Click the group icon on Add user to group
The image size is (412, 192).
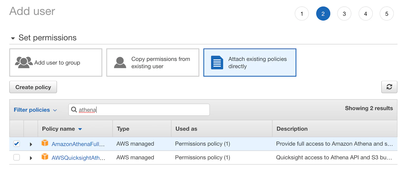24,62
